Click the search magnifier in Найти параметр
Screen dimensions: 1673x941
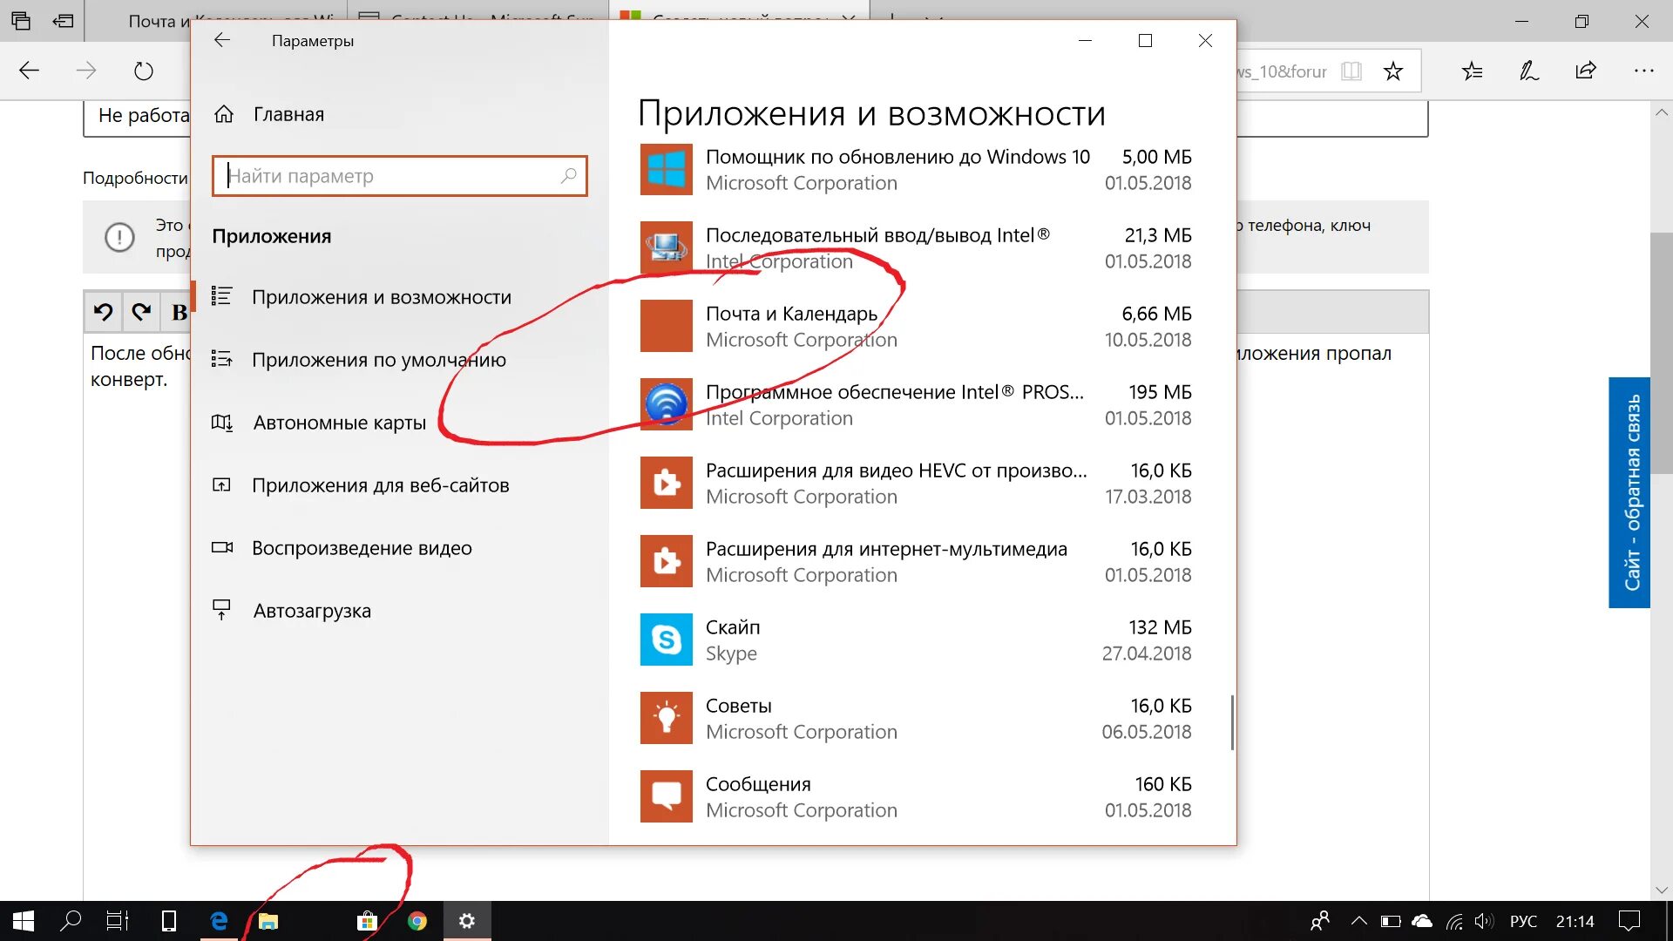568,176
